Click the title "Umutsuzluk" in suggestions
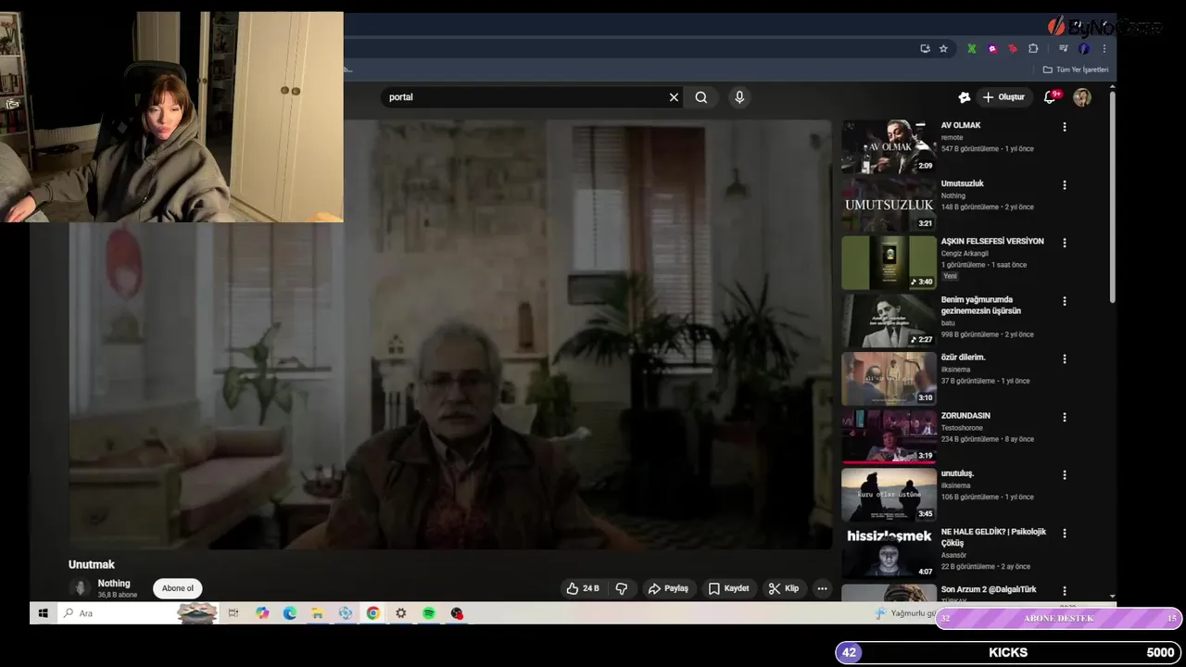 coord(963,183)
